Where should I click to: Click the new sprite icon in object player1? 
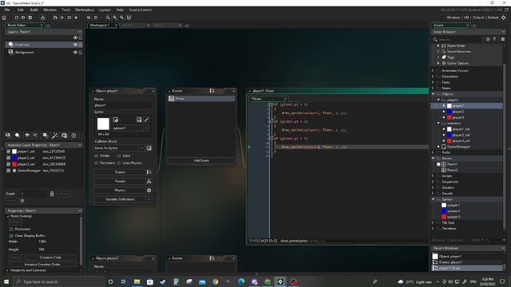click(x=116, y=120)
